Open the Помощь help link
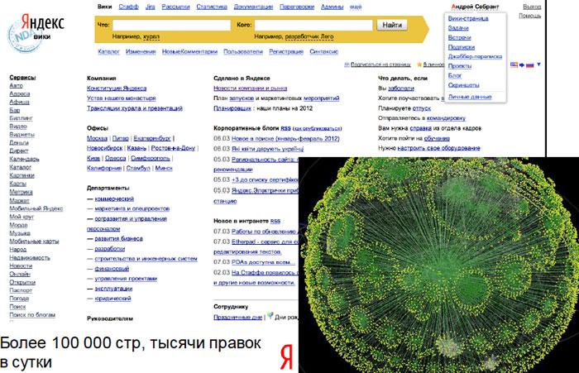The image size is (579, 373). [x=530, y=16]
